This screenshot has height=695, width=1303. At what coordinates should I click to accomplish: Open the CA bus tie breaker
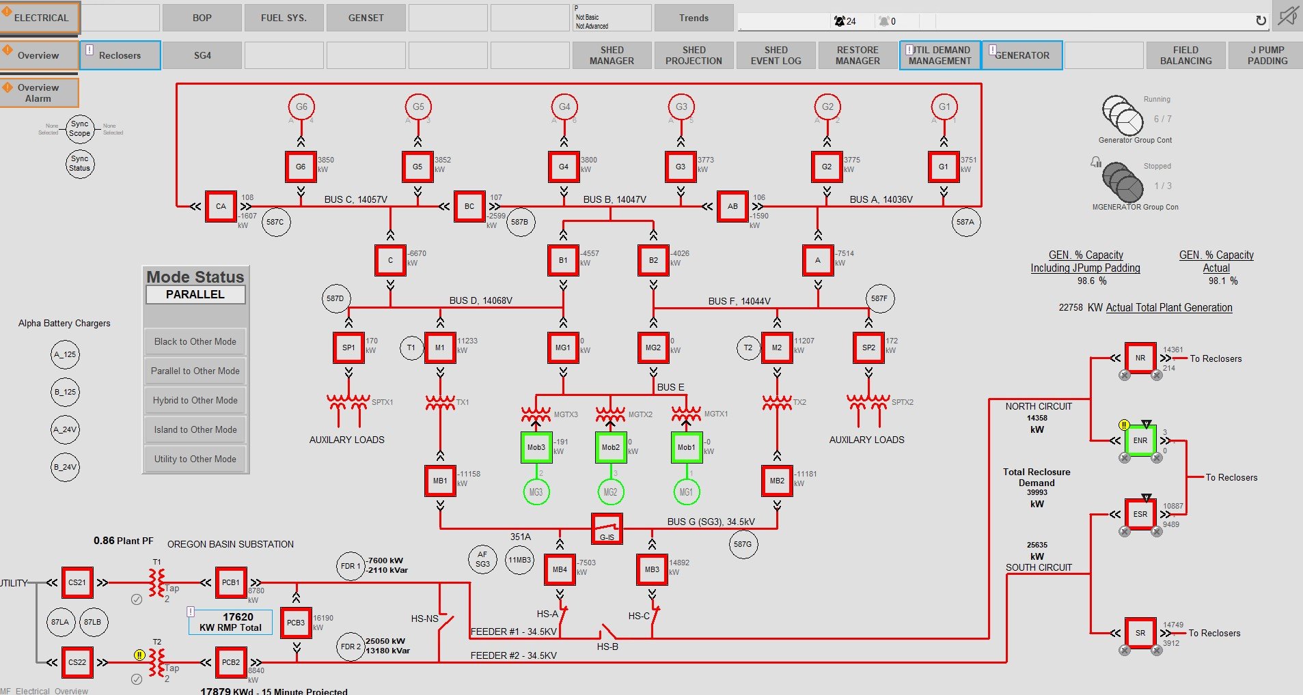[x=221, y=206]
